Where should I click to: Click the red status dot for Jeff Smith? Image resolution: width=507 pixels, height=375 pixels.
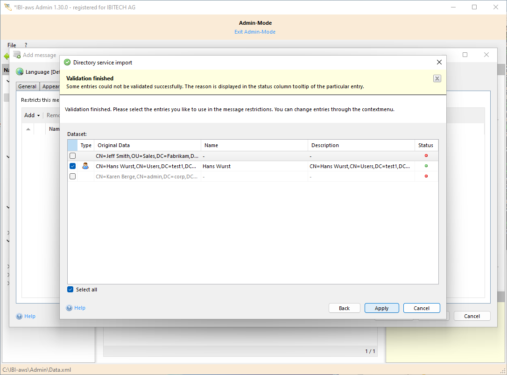[426, 156]
